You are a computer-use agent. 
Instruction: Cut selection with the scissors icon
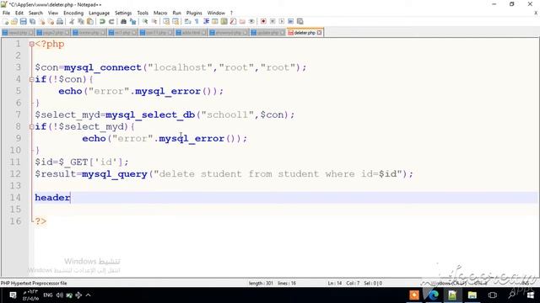pos(72,21)
